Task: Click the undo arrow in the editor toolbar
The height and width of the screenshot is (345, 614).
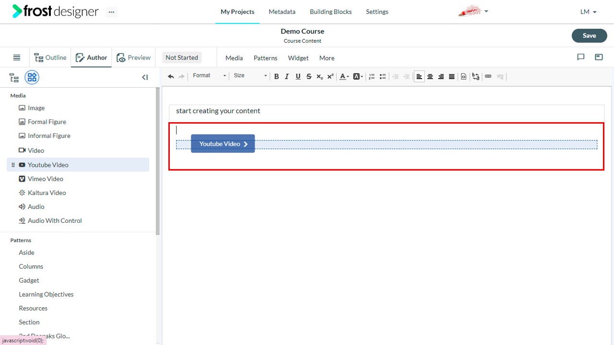Action: pos(171,76)
